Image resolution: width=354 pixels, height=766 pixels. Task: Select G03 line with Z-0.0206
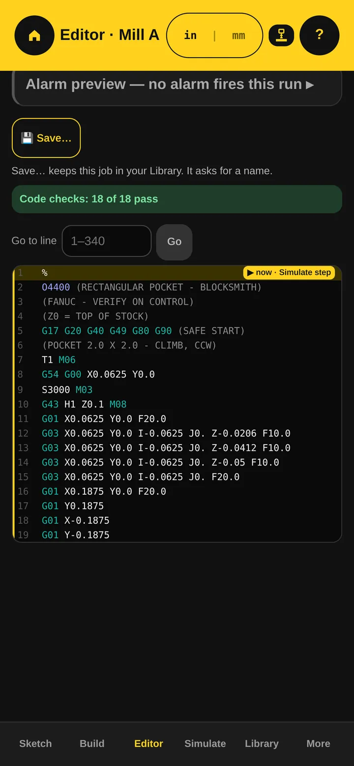click(x=177, y=433)
